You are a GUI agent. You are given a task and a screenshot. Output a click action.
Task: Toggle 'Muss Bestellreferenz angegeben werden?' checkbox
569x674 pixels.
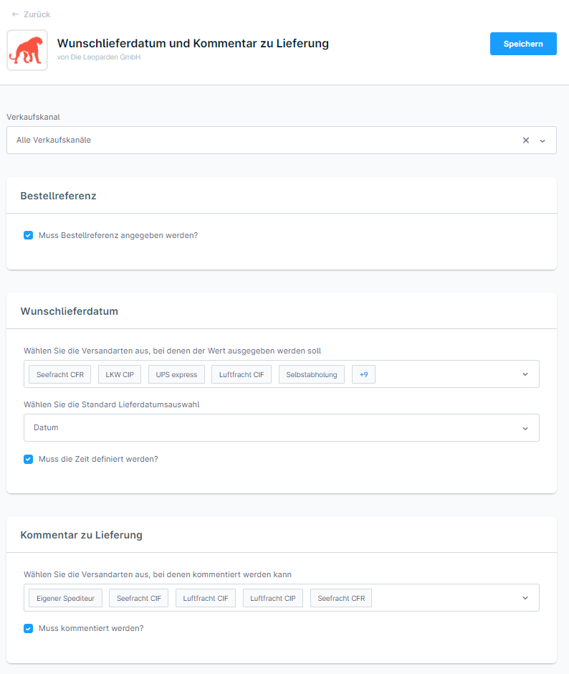click(29, 234)
